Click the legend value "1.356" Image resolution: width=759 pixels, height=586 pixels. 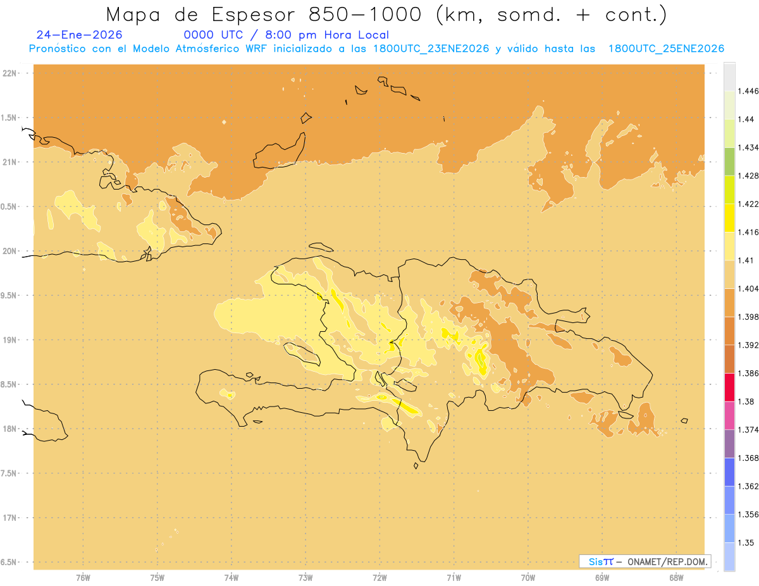coord(749,515)
